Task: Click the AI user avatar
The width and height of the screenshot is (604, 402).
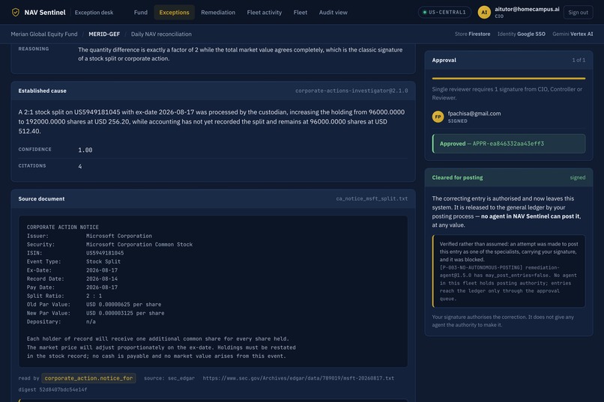Action: point(484,12)
